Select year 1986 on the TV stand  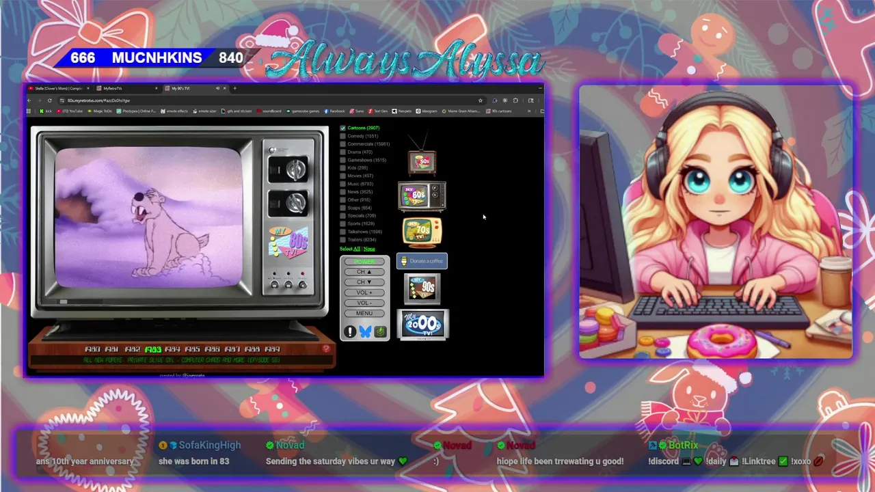212,349
